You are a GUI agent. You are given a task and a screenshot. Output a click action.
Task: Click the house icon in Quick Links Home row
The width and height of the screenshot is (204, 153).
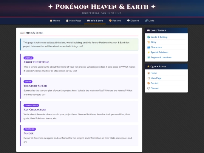point(148,73)
